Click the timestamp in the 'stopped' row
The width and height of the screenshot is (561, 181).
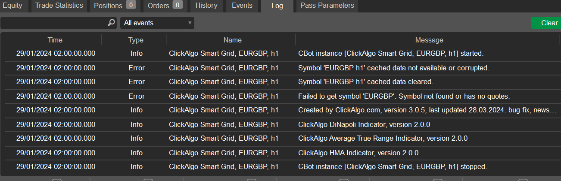pos(56,166)
